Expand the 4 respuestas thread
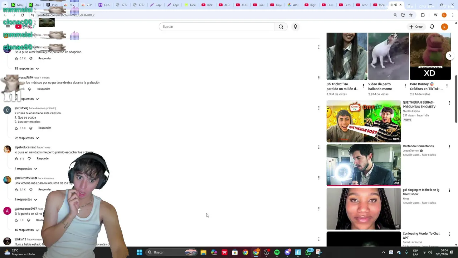Image resolution: width=458 pixels, height=258 pixels. tap(26, 168)
